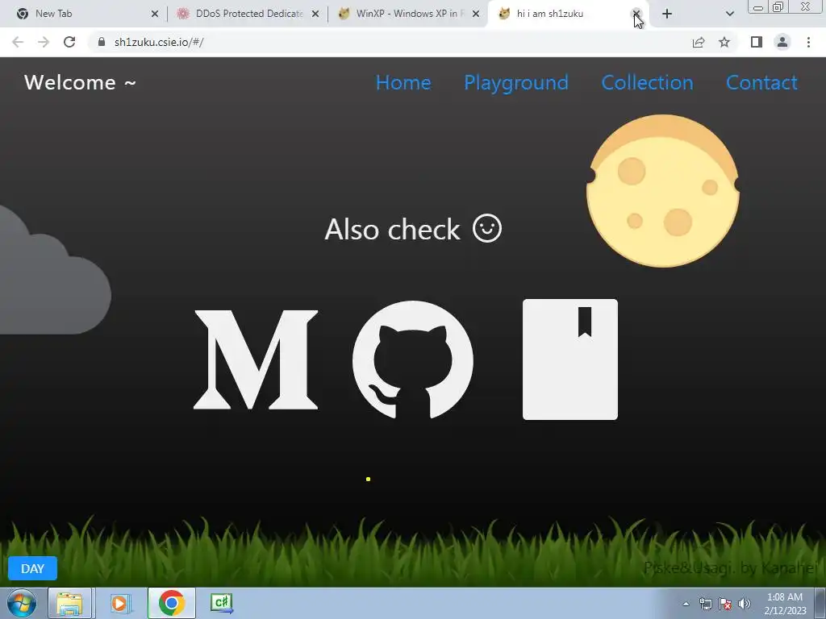Image resolution: width=826 pixels, height=619 pixels.
Task: Open the Windows Start menu
Action: pos(22,603)
